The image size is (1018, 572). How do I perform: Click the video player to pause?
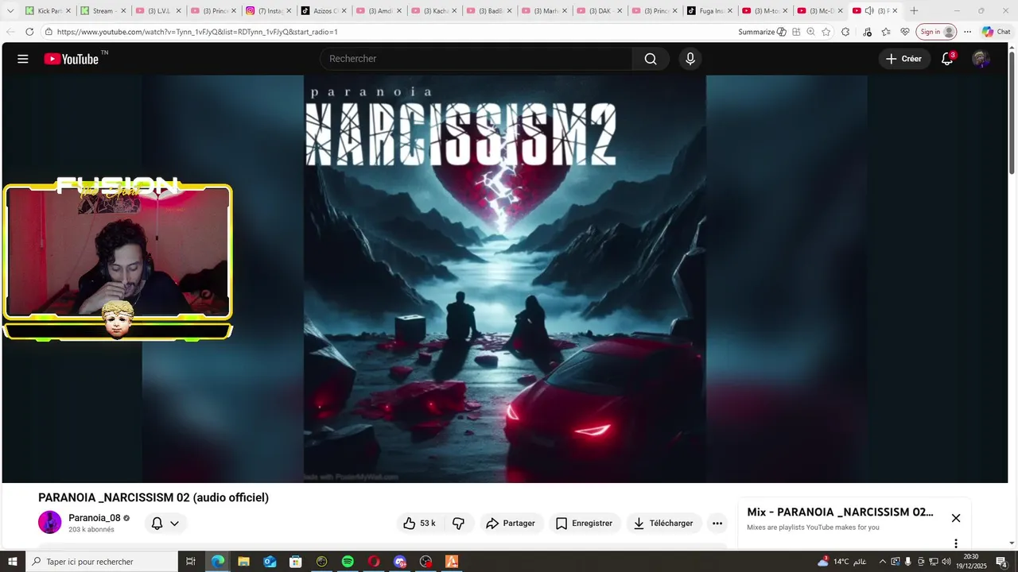505,278
